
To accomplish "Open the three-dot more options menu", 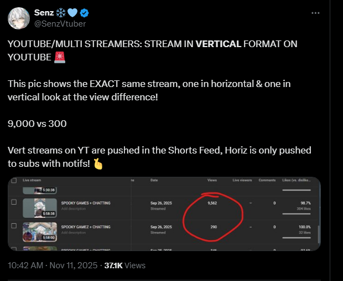I will [x=315, y=13].
